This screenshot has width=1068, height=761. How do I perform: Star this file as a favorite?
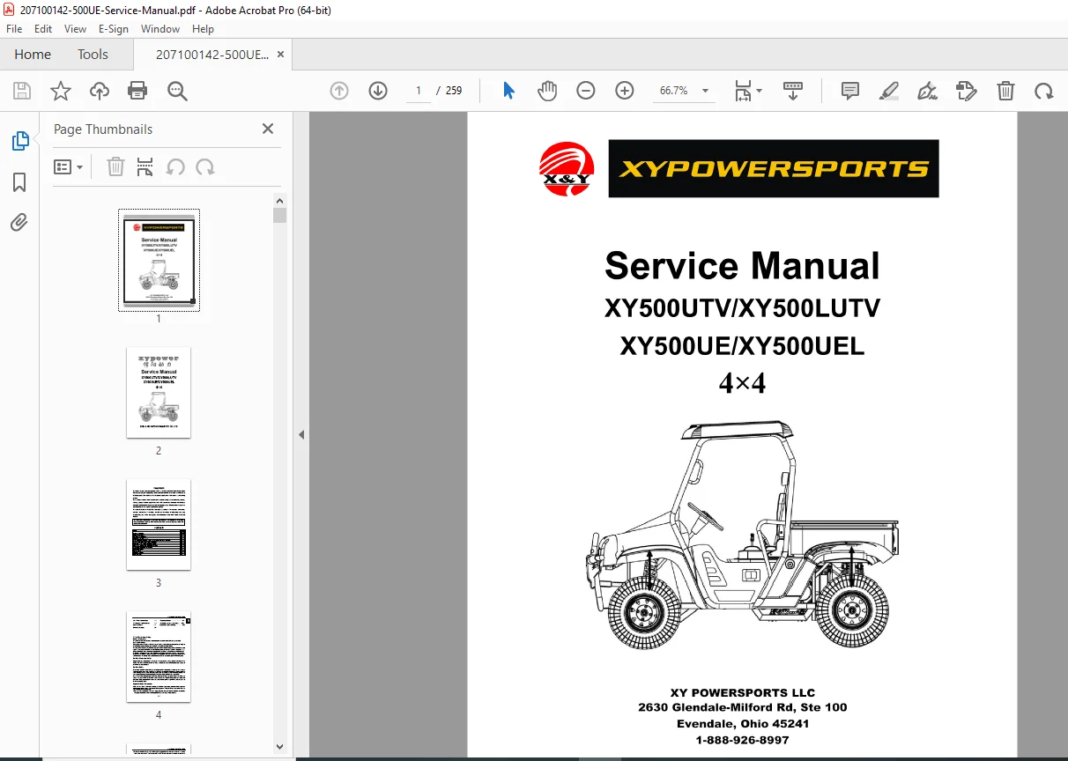pos(61,91)
